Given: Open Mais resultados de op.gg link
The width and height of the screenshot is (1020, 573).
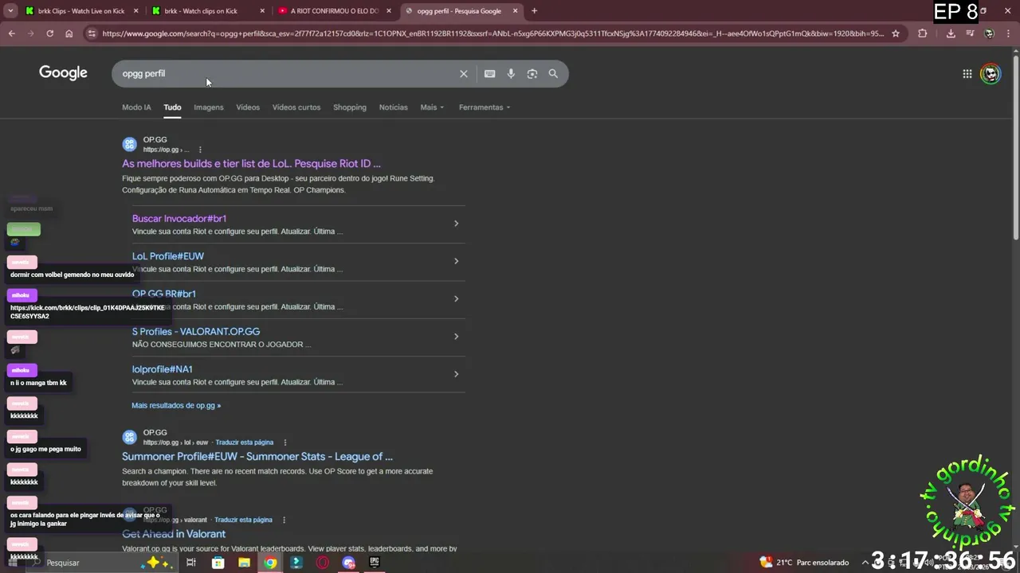Looking at the screenshot, I should (x=176, y=405).
